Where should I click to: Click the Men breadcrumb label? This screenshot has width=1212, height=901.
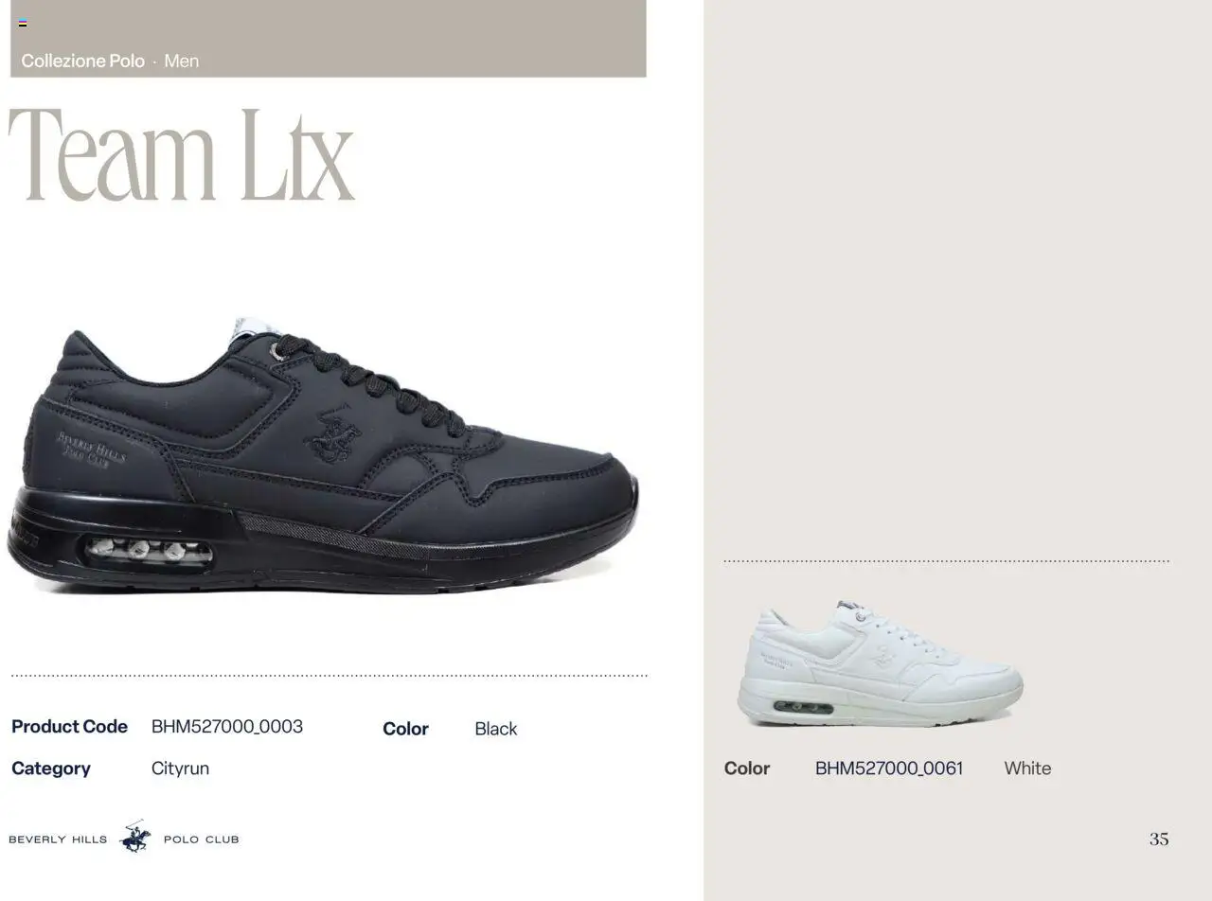pyautogui.click(x=181, y=61)
